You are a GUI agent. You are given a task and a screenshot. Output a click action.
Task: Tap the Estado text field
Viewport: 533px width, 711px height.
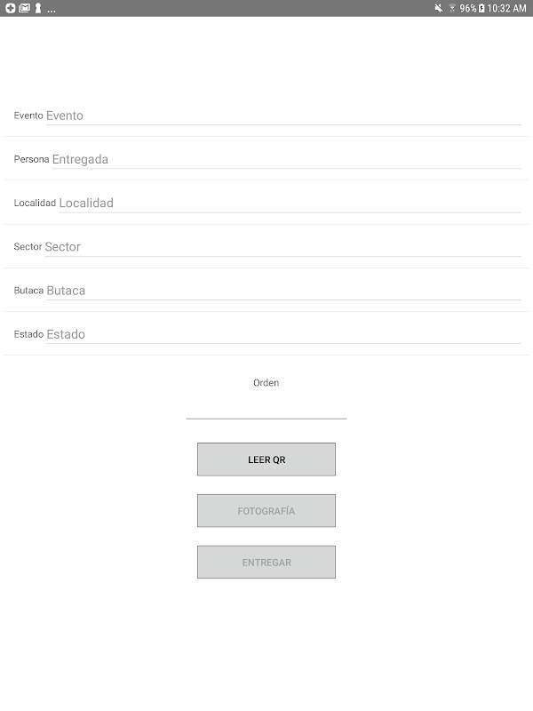(x=282, y=334)
